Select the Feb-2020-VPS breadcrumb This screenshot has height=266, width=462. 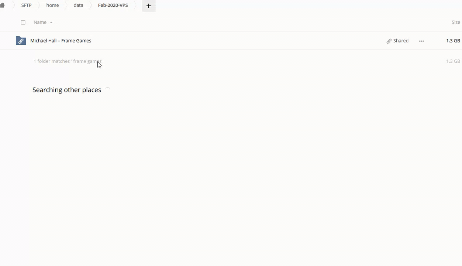pyautogui.click(x=113, y=6)
